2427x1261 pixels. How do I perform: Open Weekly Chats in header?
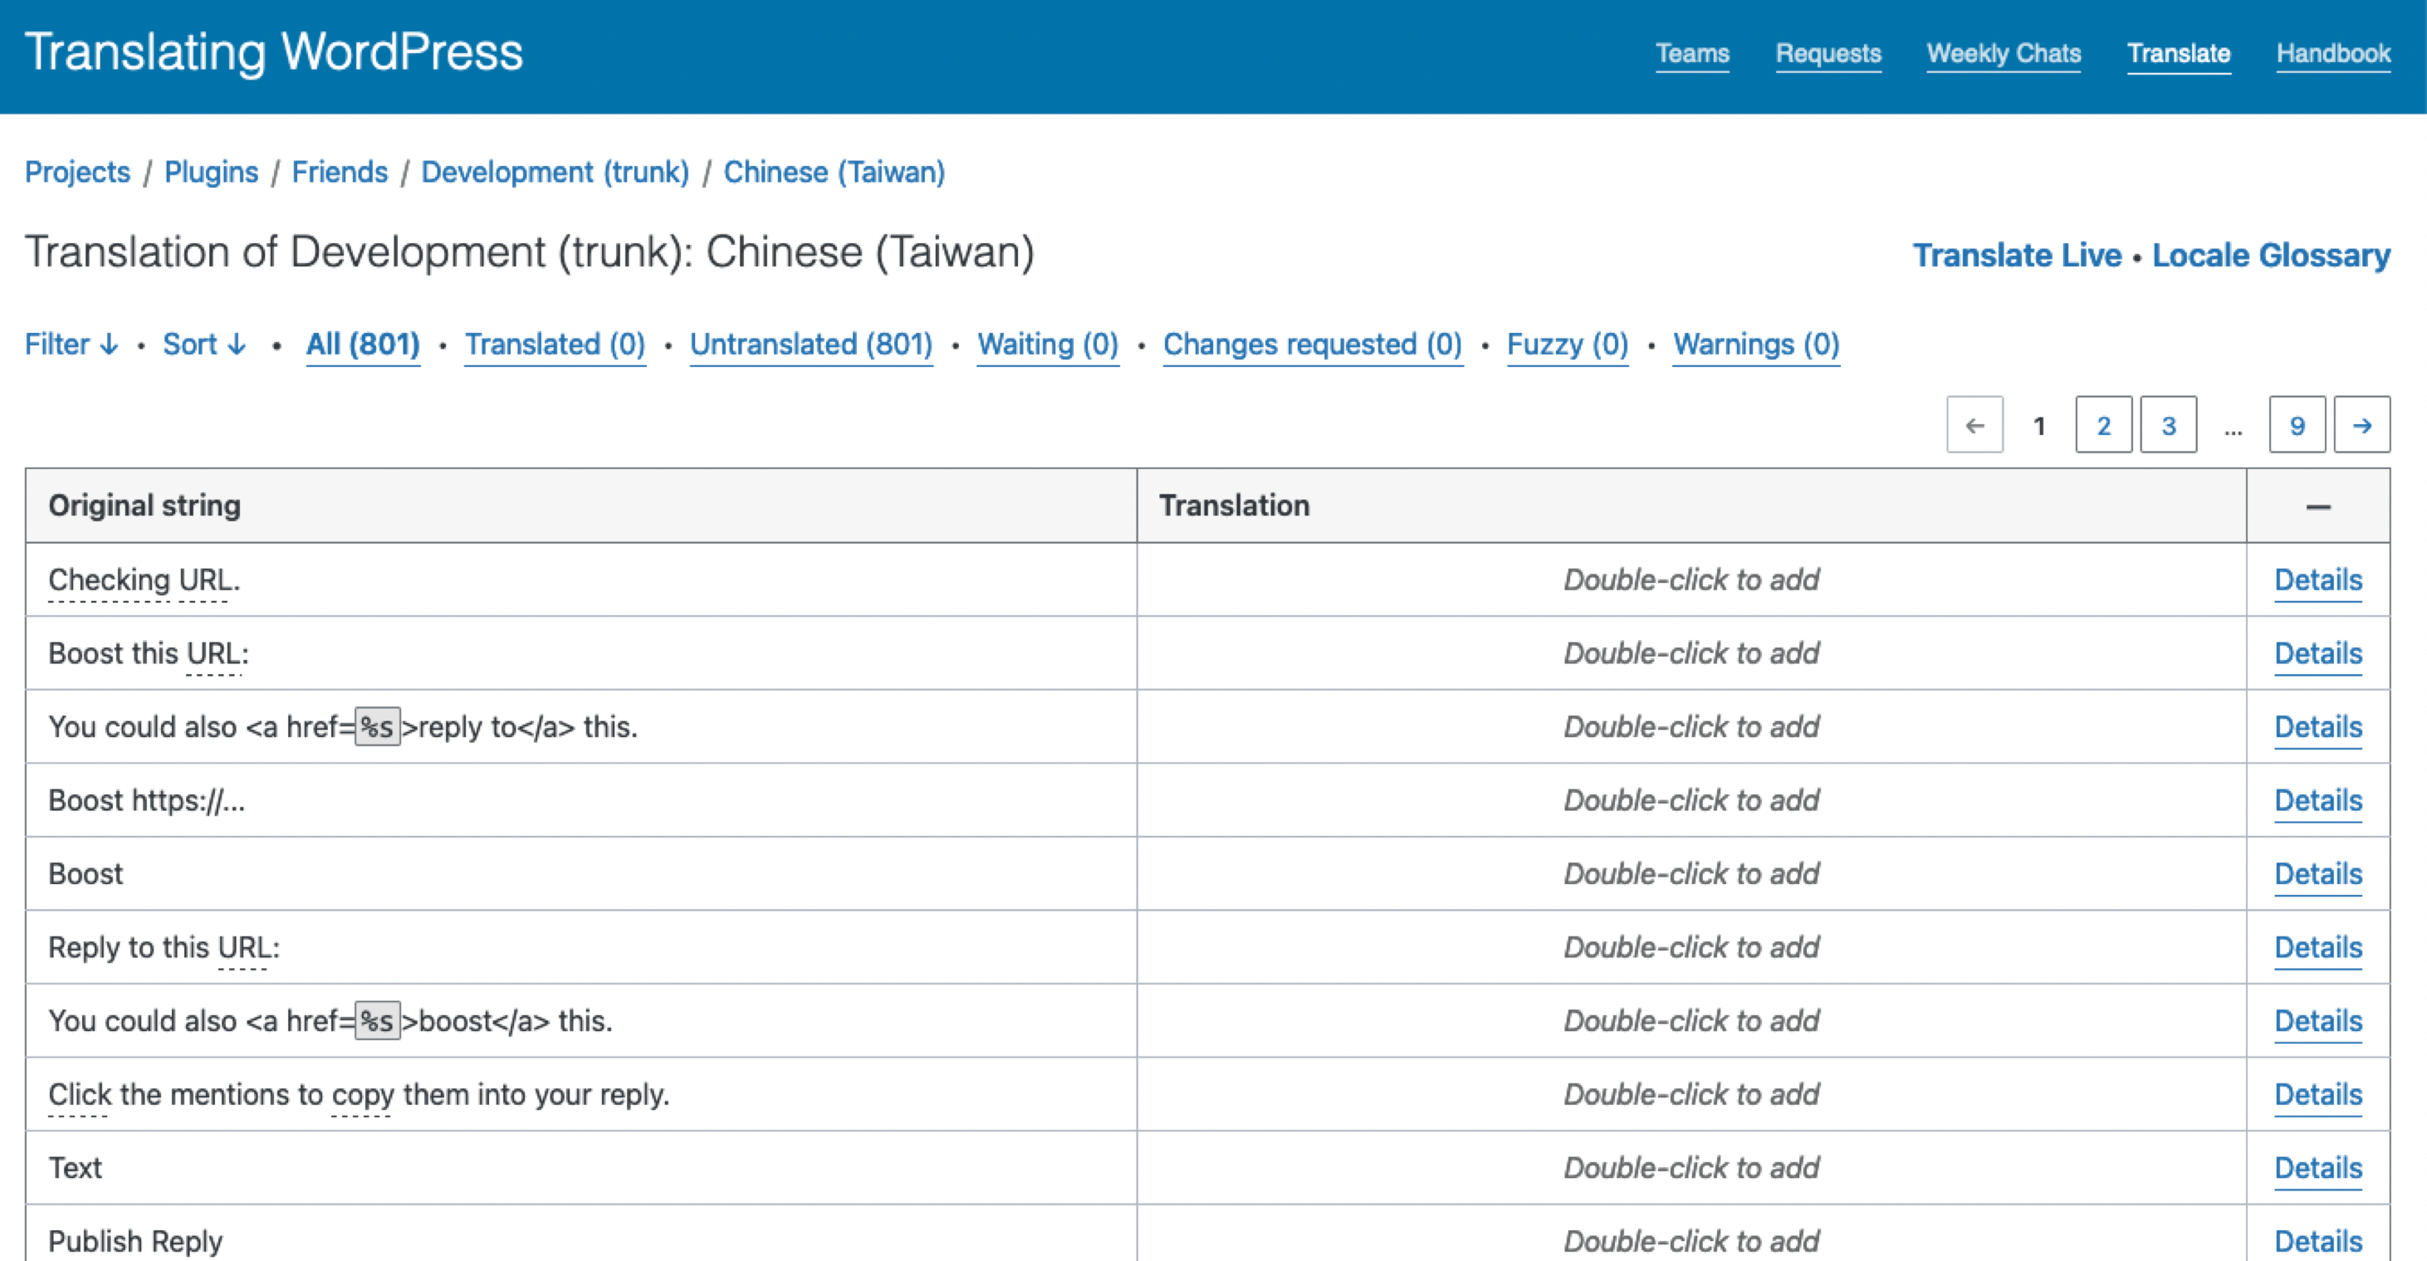(2004, 54)
